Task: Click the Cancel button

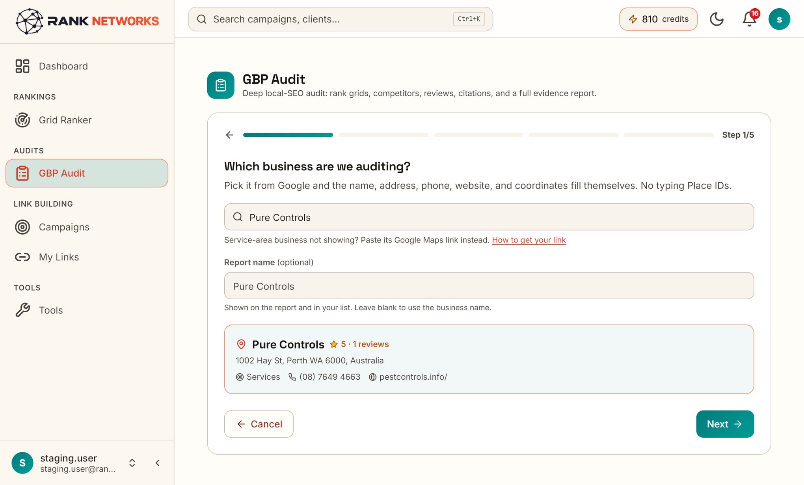Action: (x=259, y=424)
